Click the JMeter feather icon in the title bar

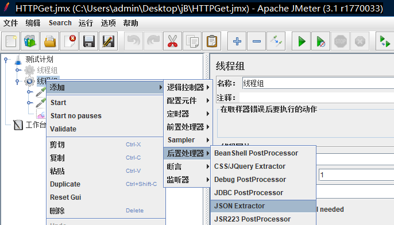point(7,8)
